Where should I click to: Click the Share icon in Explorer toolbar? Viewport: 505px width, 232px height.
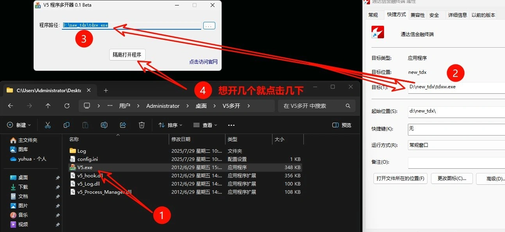(123, 125)
